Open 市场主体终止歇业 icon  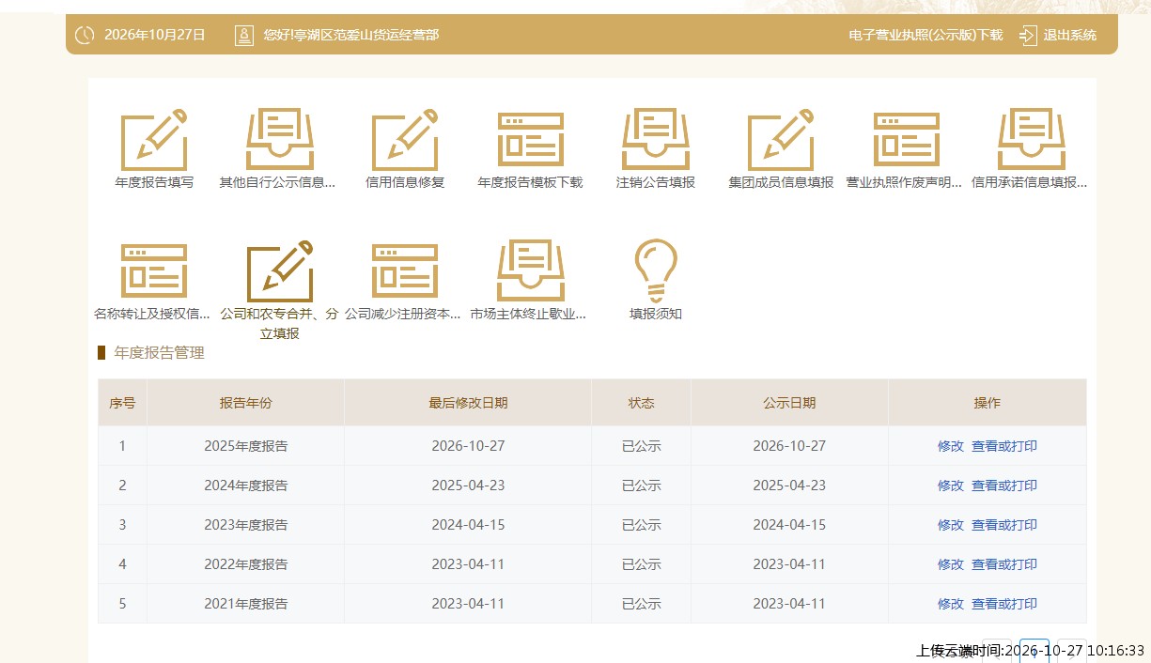click(530, 271)
